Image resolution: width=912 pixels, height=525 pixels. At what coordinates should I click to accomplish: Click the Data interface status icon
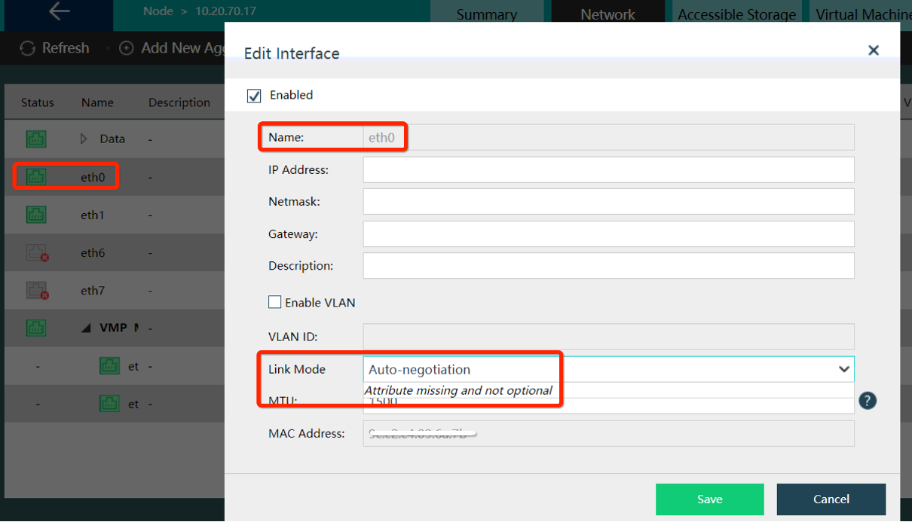(36, 139)
